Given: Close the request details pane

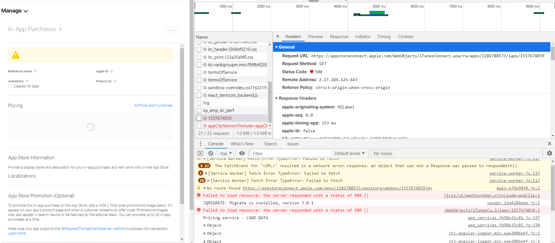Looking at the screenshot, I should [x=278, y=36].
